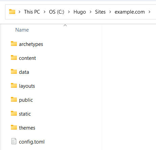Select the themes folder name
This screenshot has width=156, height=150.
pyautogui.click(x=27, y=128)
